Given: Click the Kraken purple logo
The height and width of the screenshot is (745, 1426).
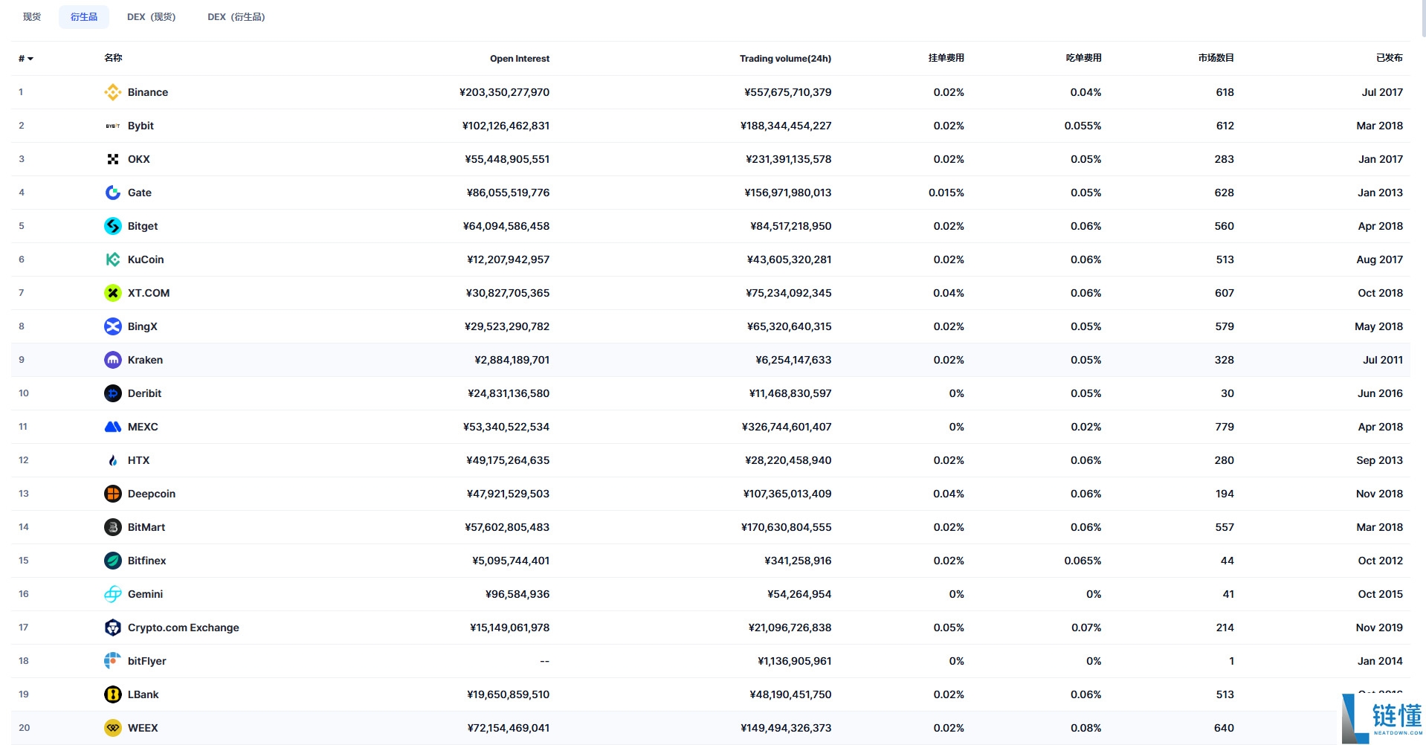Looking at the screenshot, I should pos(112,360).
